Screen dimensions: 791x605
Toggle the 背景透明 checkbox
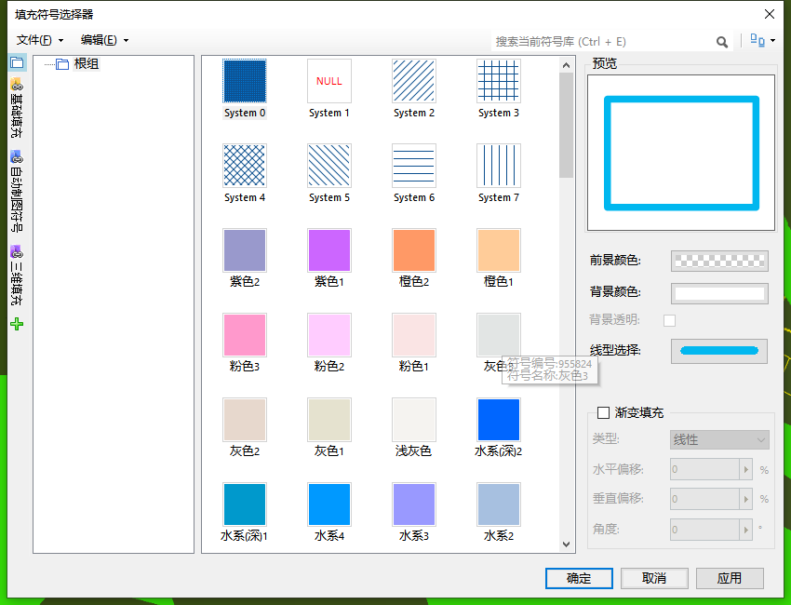(669, 320)
